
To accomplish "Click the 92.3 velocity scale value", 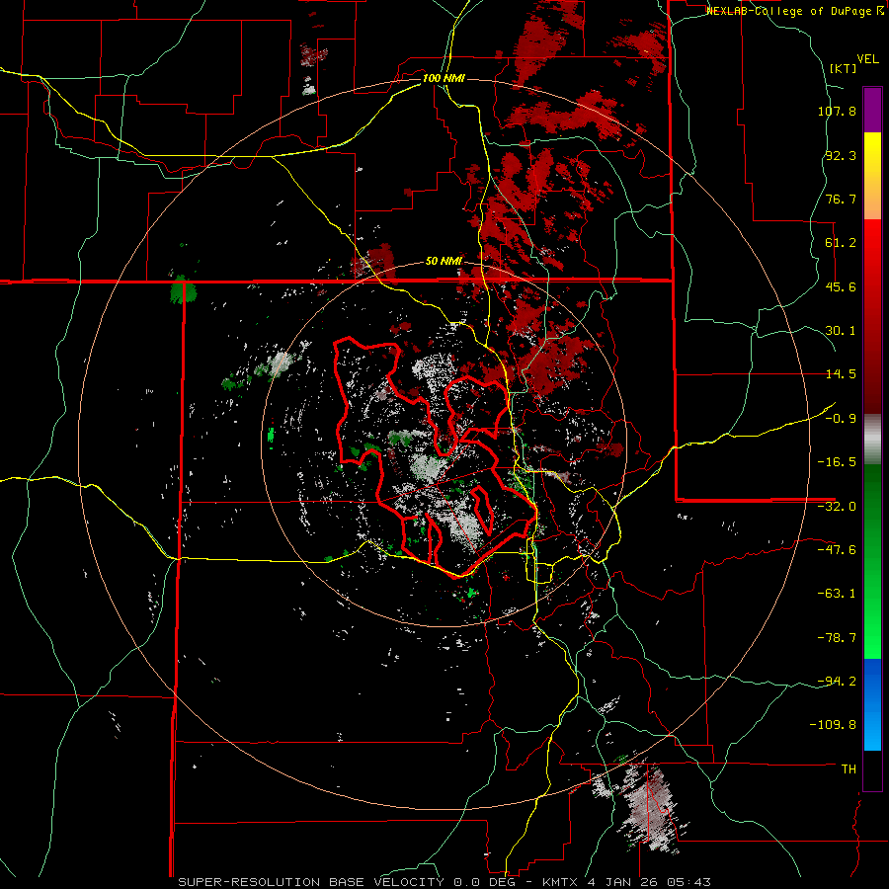I will coord(841,155).
